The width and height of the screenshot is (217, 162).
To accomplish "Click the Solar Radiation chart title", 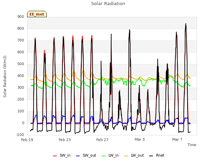I will (108, 4).
